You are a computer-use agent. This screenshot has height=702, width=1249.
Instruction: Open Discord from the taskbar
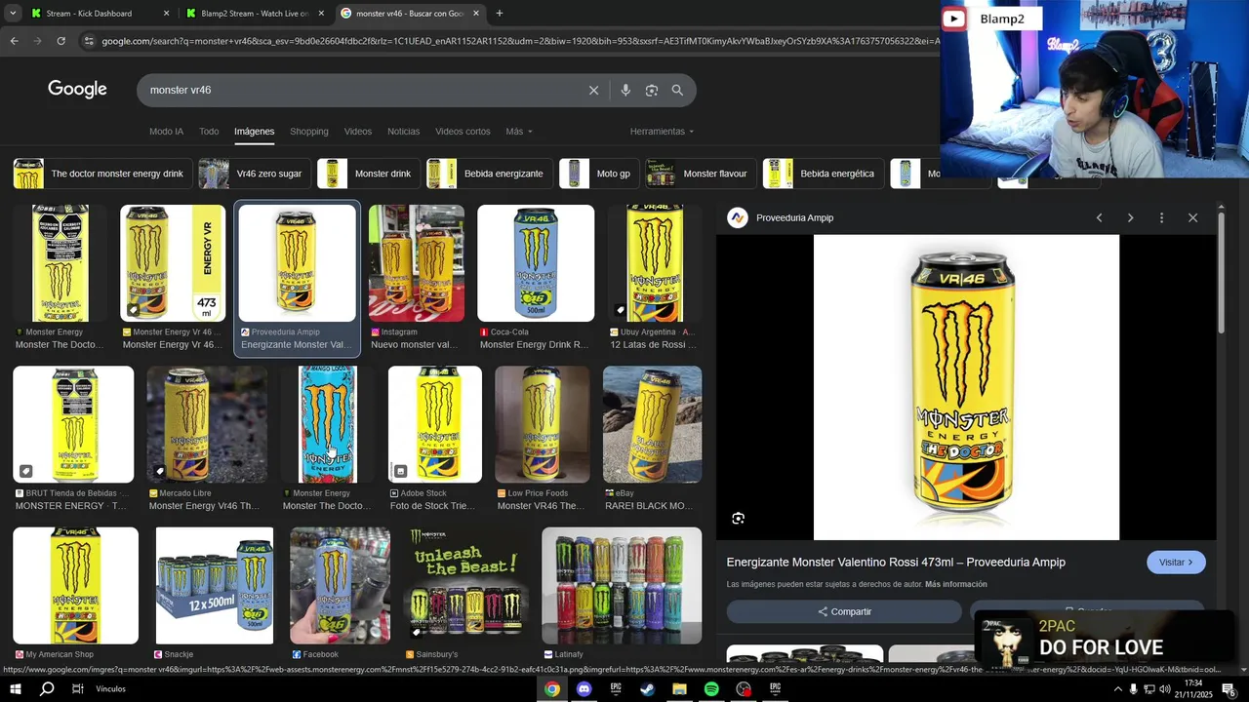[584, 689]
